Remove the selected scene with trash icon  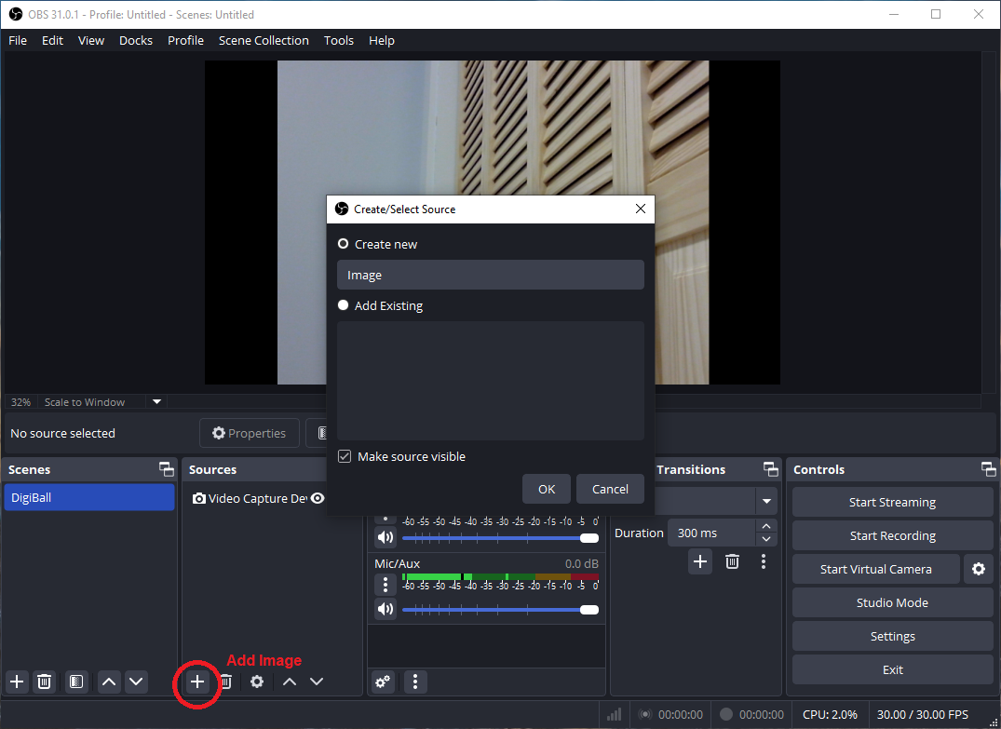(x=44, y=682)
